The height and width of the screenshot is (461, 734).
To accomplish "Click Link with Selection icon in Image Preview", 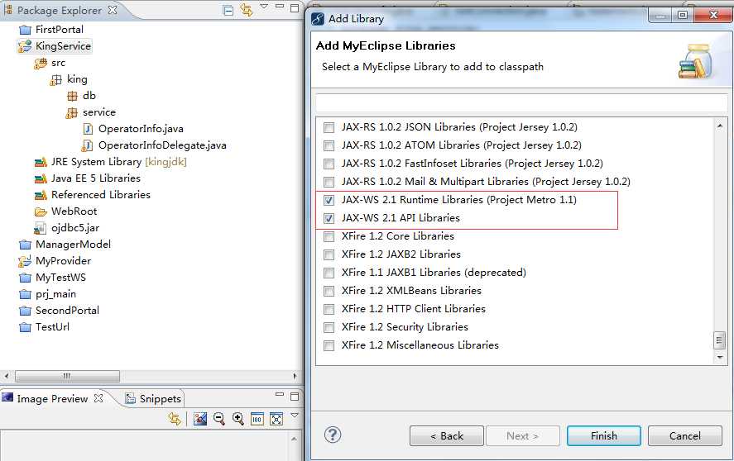I will pyautogui.click(x=175, y=419).
